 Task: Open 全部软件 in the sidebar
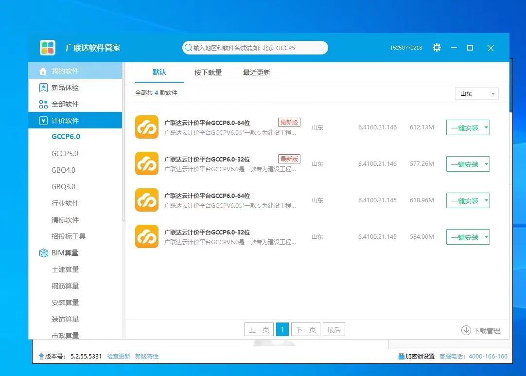click(x=75, y=104)
